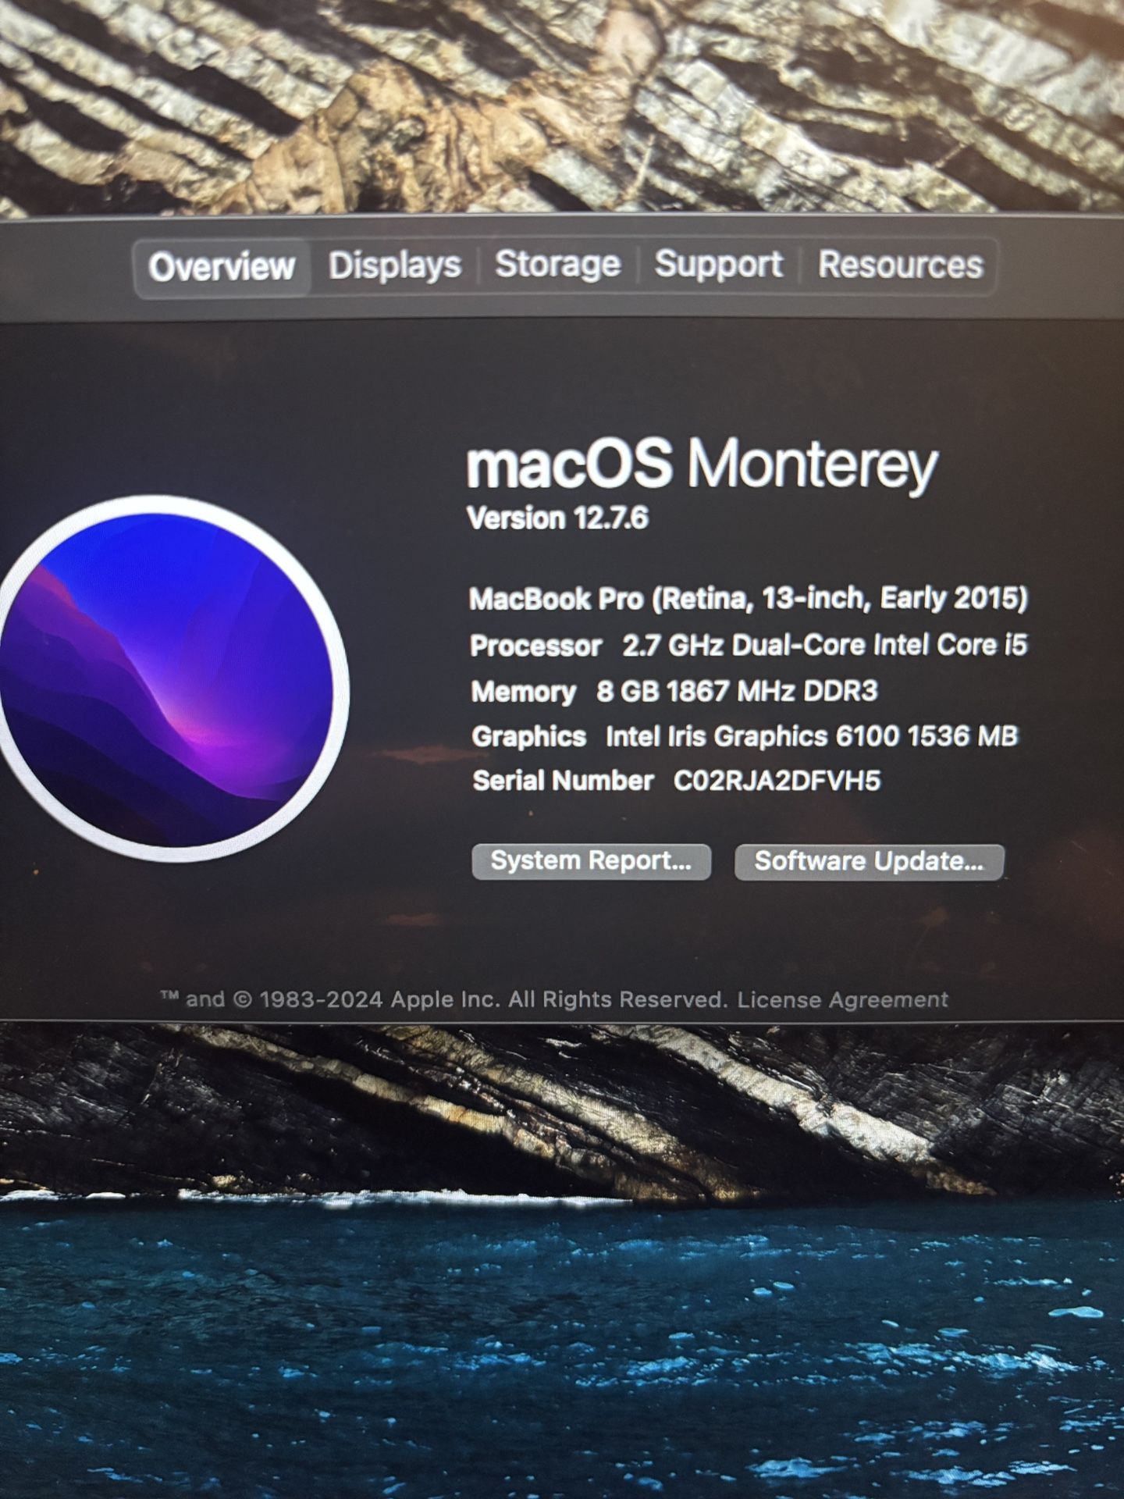Screen dimensions: 1124x1499
Task: Go to the Support tab
Action: [718, 264]
